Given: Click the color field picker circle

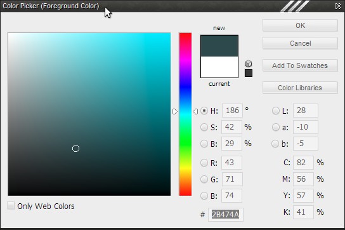Looking at the screenshot, I should point(75,149).
